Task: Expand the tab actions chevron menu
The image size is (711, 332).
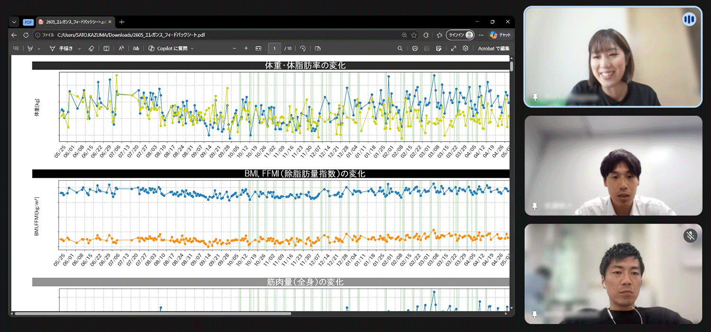Action: click(14, 22)
